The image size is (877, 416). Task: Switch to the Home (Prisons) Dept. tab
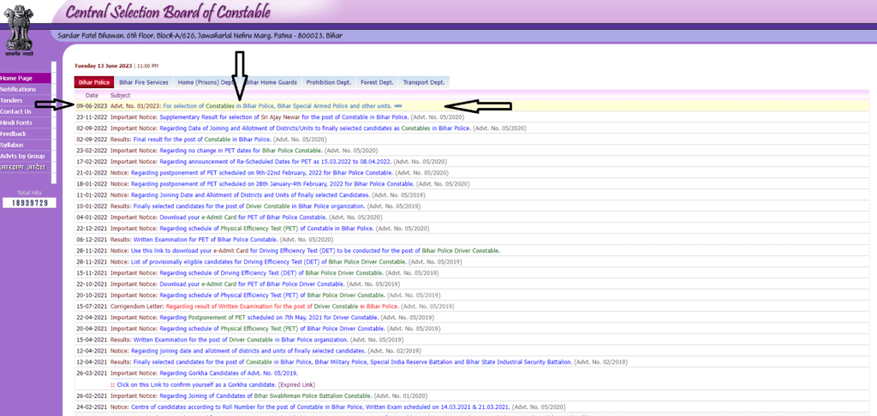(x=207, y=82)
